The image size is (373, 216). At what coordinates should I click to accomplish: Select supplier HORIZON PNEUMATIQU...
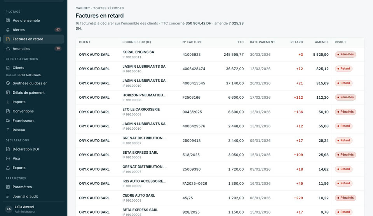tap(145, 95)
